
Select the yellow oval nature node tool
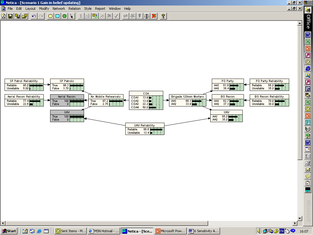(x=50, y=16)
